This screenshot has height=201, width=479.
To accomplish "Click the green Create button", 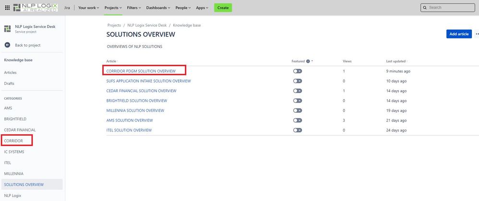I will 223,8.
